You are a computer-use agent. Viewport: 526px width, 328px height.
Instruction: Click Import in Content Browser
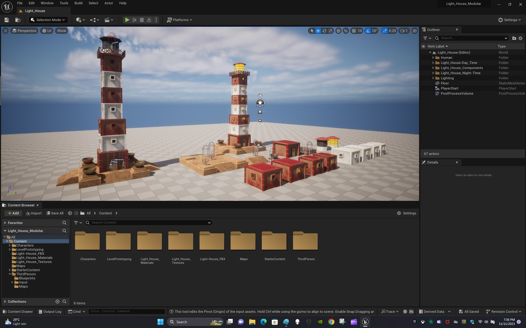tap(34, 213)
